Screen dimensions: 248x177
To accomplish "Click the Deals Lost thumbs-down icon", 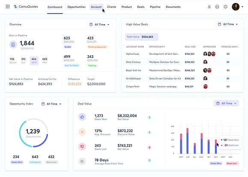I will (x=82, y=147).
